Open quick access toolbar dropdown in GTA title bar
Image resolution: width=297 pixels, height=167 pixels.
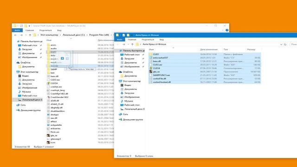[29, 26]
